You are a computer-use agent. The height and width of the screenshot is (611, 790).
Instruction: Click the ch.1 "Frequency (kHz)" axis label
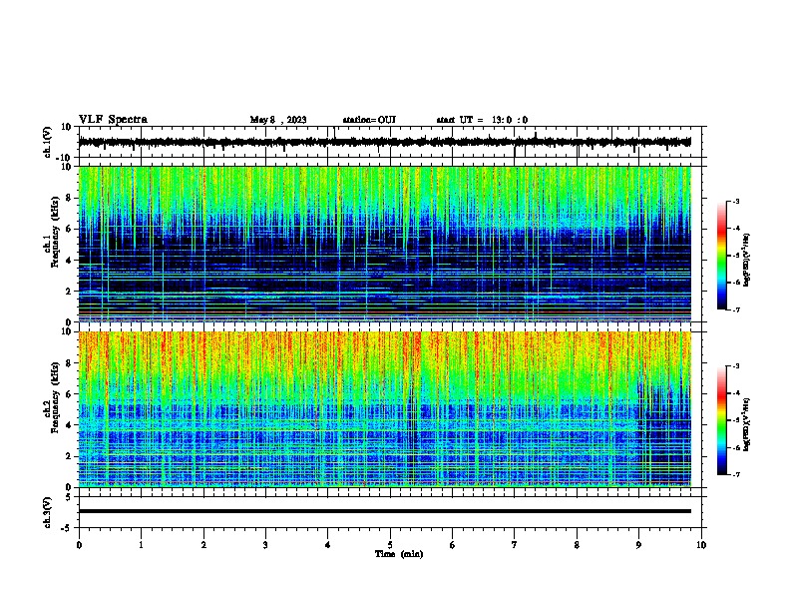(x=55, y=233)
